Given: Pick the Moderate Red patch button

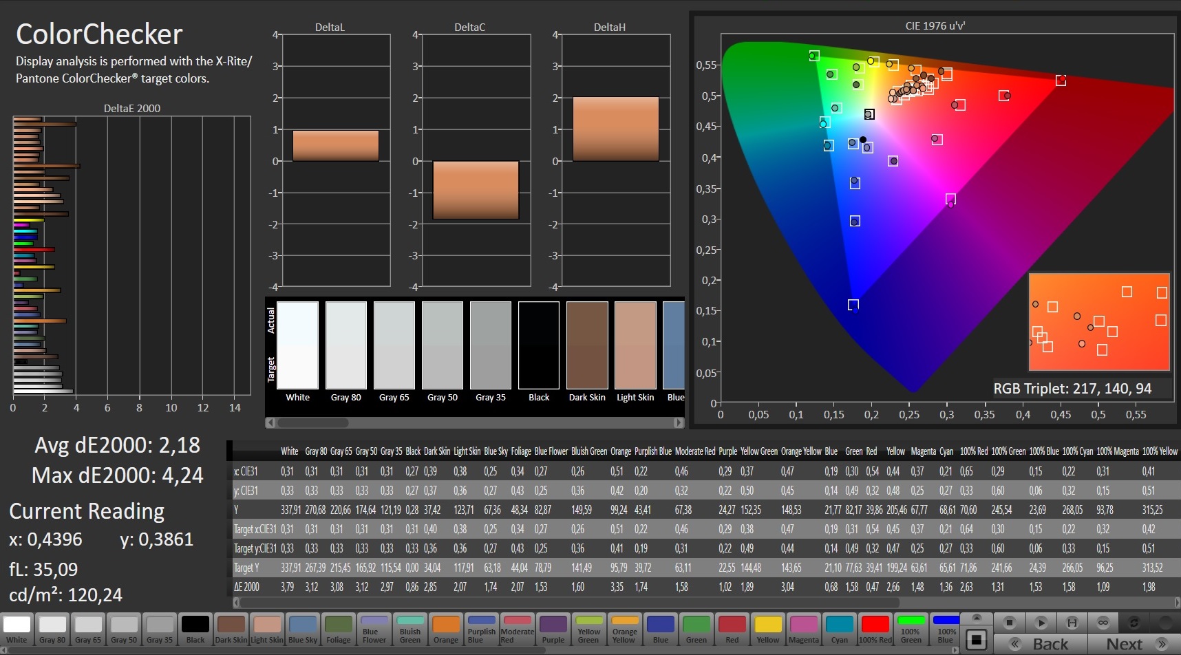Looking at the screenshot, I should coord(518,630).
